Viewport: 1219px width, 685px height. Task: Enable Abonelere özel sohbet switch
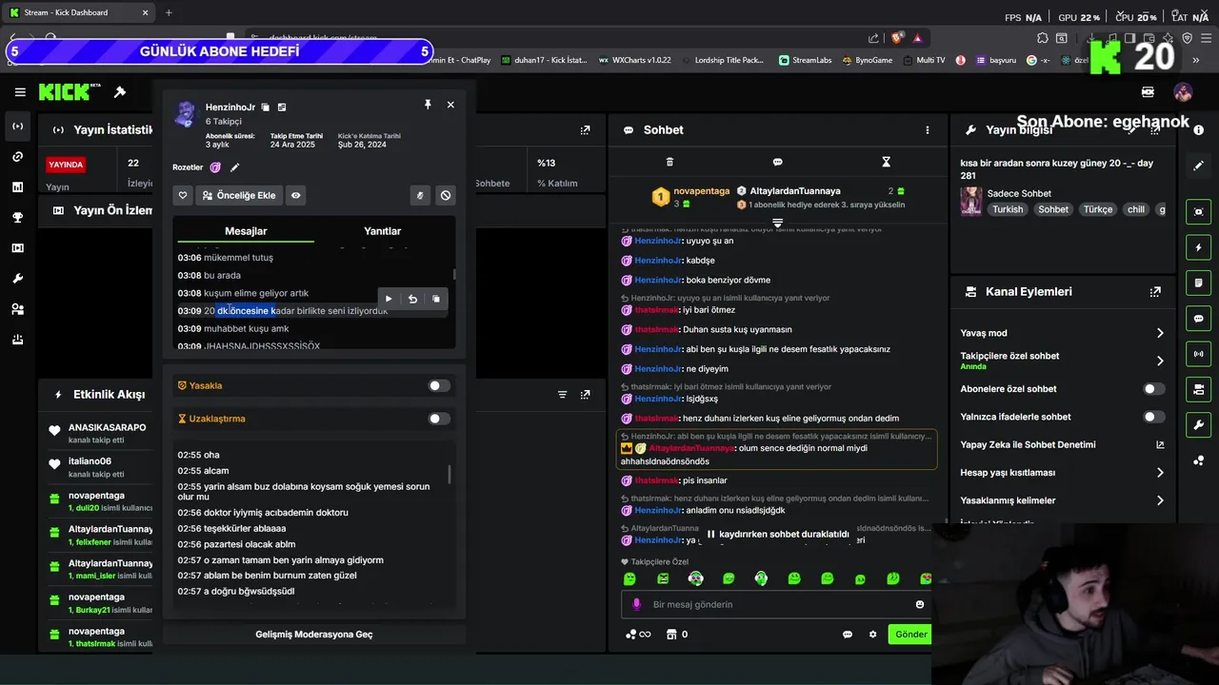(x=1153, y=389)
